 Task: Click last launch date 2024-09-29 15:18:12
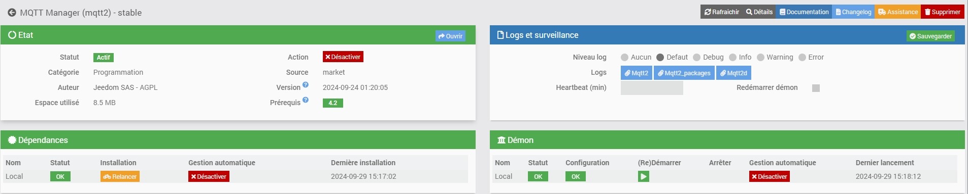click(x=888, y=176)
